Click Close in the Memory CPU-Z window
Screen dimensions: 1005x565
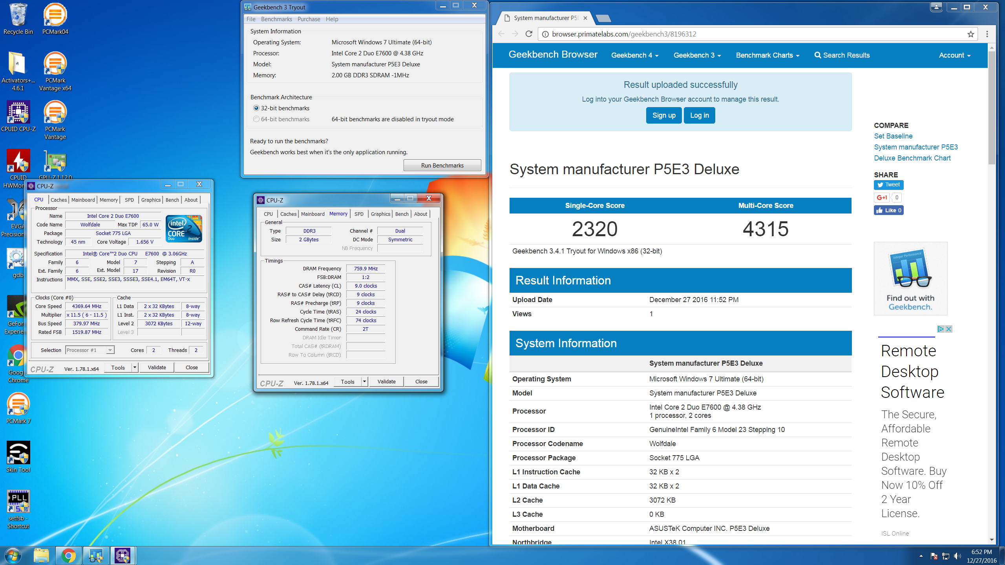click(421, 382)
